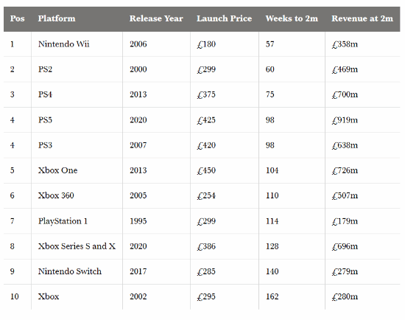
Task: Click release year 2006 for Nintendo Wii
Action: coord(138,44)
